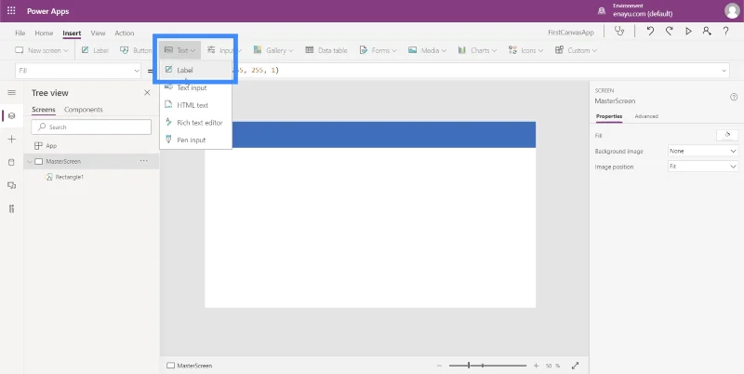Redo the last action
744x374 pixels.
[669, 32]
